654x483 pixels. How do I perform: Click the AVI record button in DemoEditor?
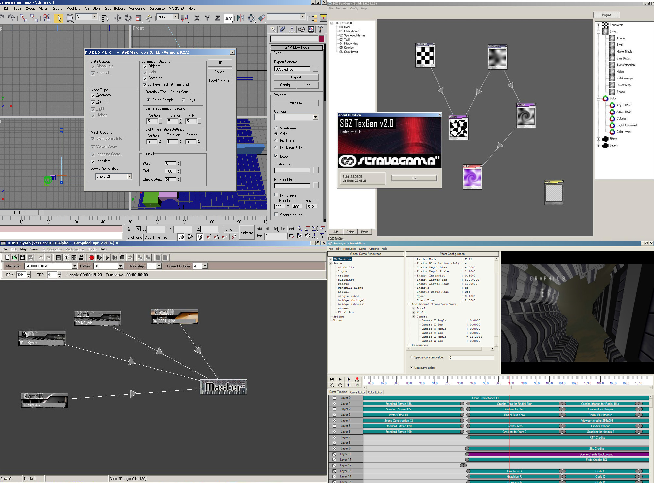357,379
